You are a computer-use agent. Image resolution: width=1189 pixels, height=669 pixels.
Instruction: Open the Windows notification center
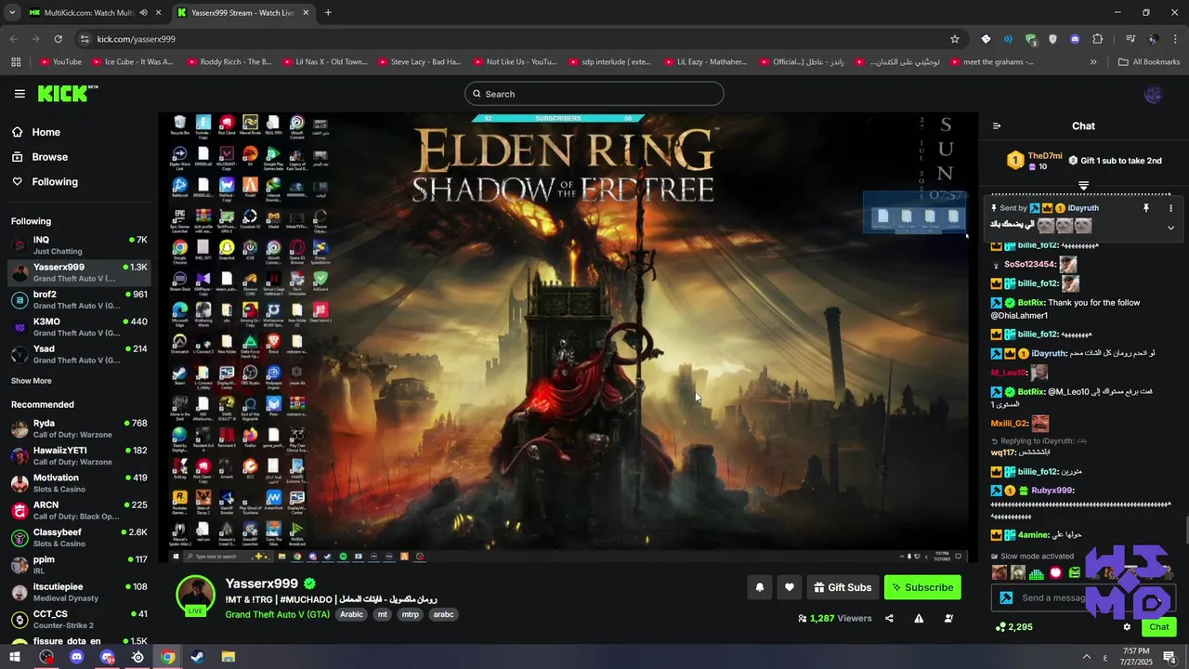(1169, 657)
